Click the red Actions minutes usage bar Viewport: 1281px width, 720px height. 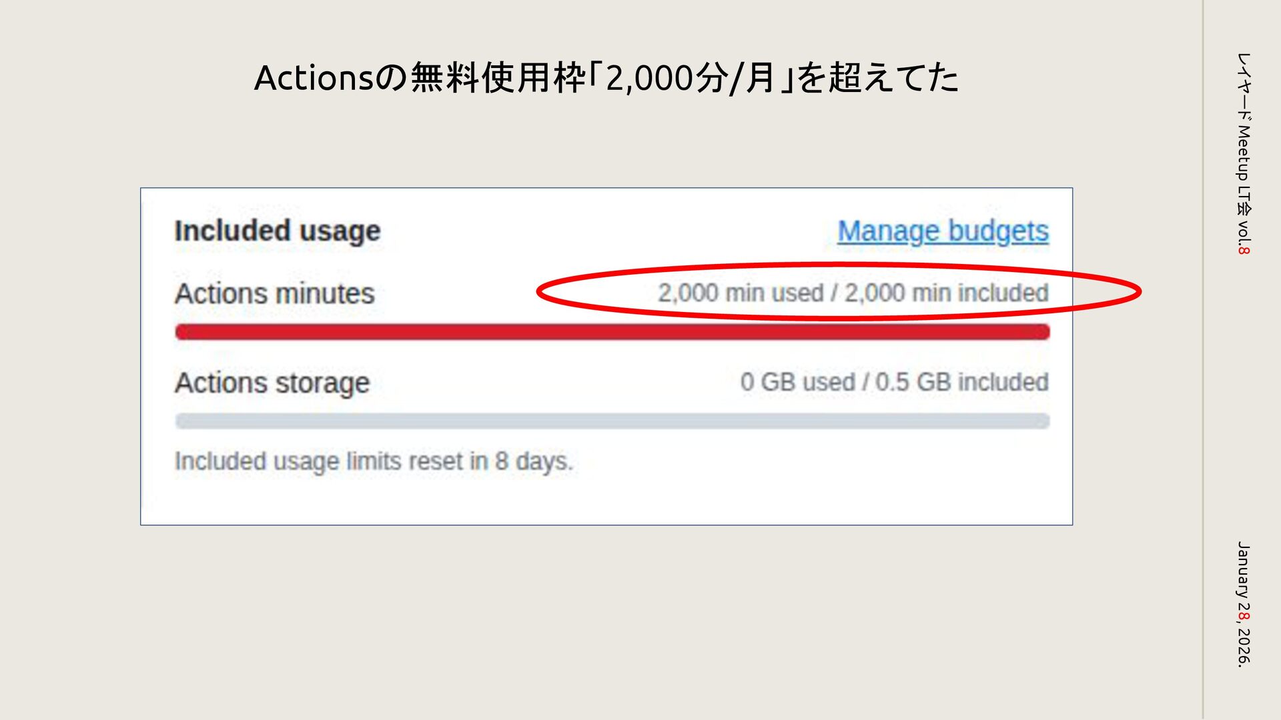pos(612,332)
